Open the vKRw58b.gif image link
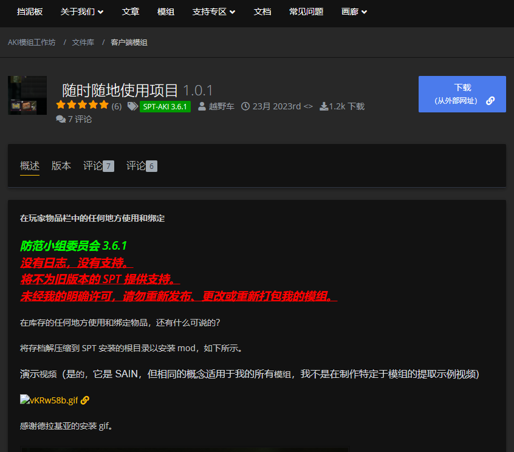Screen dimensions: 514x452 [49, 400]
